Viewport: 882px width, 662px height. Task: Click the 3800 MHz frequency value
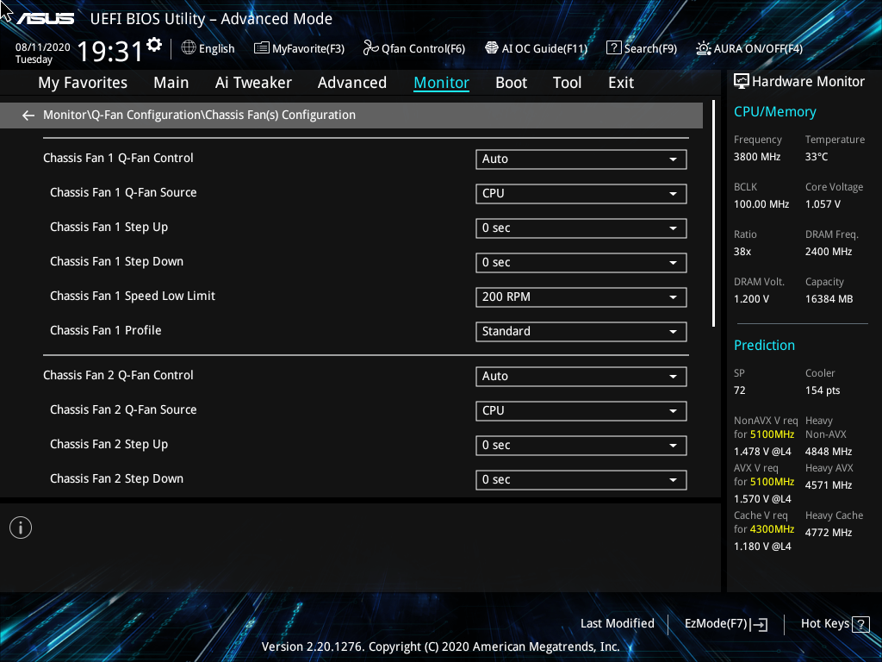pos(756,157)
